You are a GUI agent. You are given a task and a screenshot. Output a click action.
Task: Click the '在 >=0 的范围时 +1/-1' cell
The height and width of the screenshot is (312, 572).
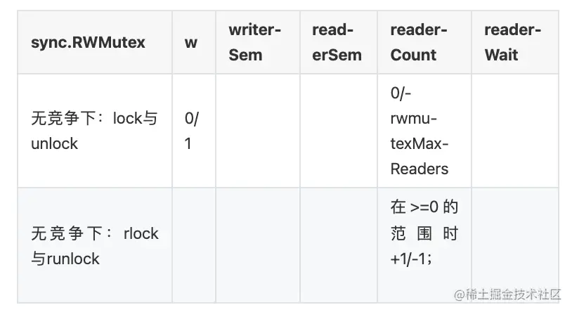click(x=424, y=233)
